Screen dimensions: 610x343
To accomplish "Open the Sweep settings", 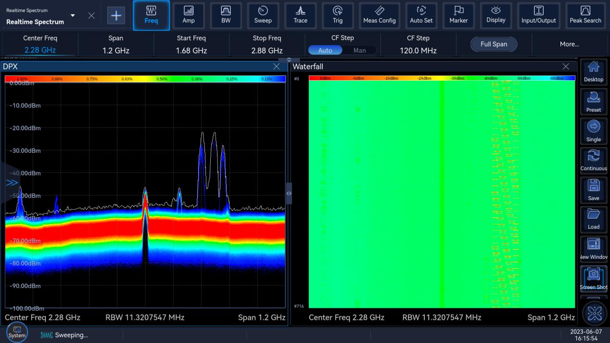I will [x=263, y=15].
